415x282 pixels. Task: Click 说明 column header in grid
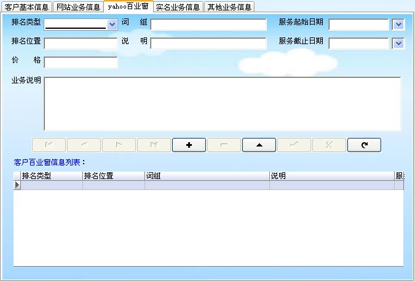coord(332,176)
